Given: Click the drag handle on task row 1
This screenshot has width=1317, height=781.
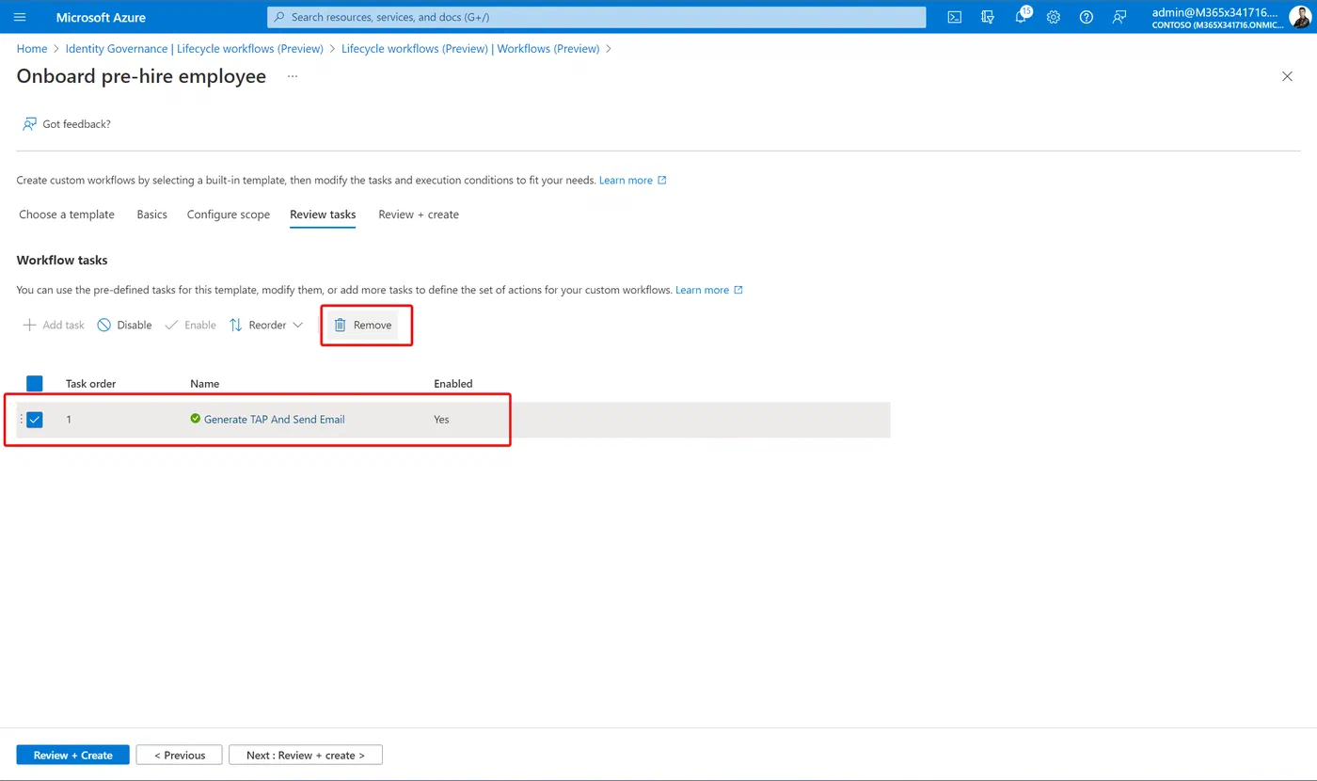Looking at the screenshot, I should coord(21,420).
